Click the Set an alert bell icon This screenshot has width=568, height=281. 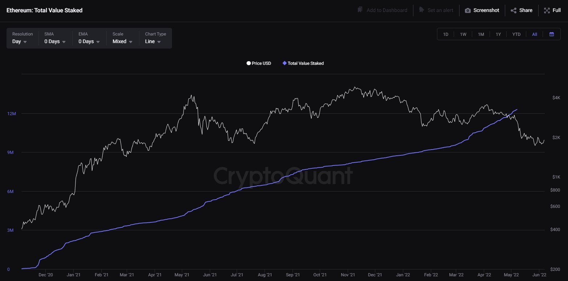[422, 10]
